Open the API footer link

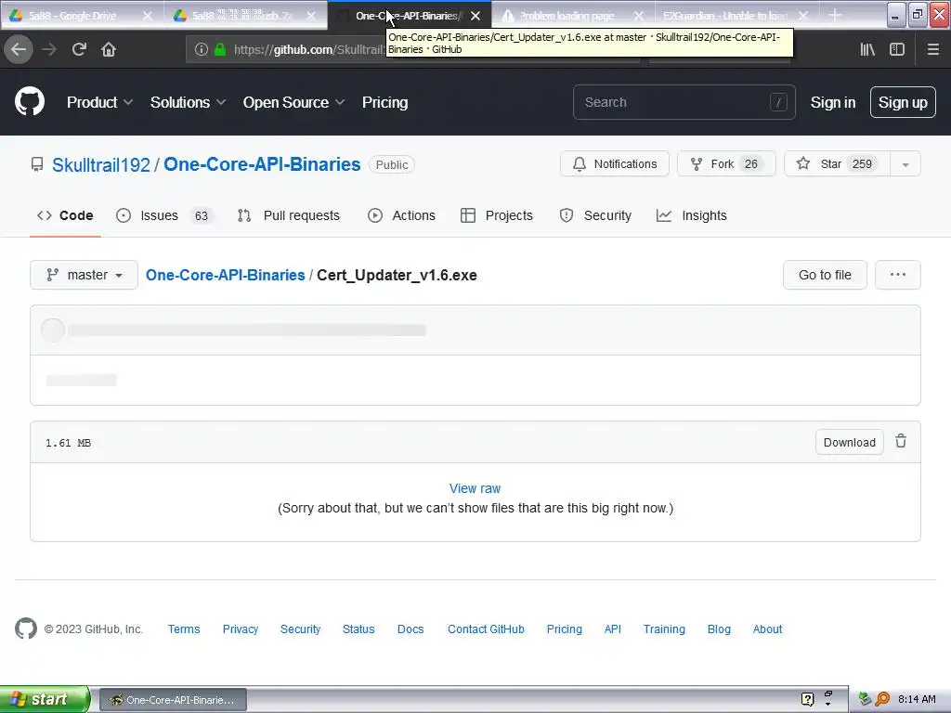pyautogui.click(x=613, y=629)
